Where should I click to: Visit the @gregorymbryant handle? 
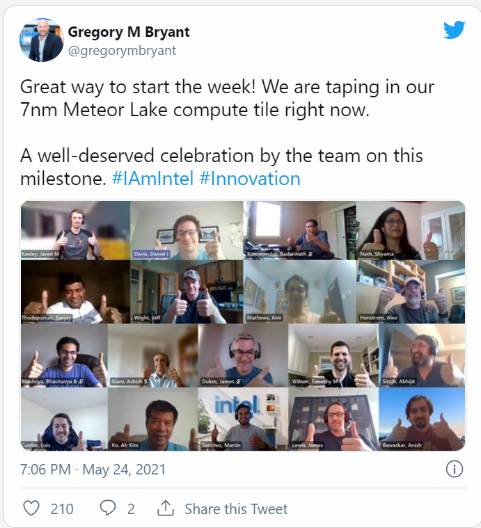pyautogui.click(x=122, y=51)
